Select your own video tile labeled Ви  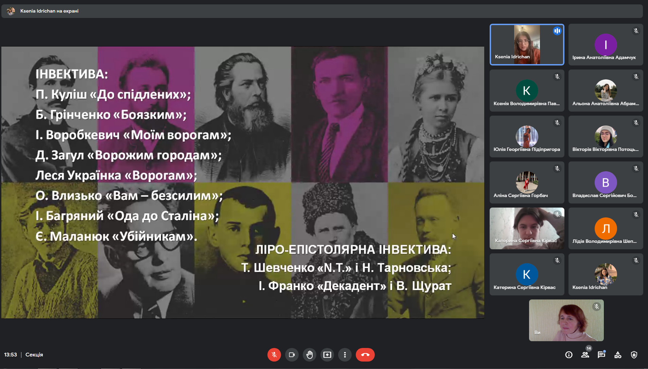point(566,320)
